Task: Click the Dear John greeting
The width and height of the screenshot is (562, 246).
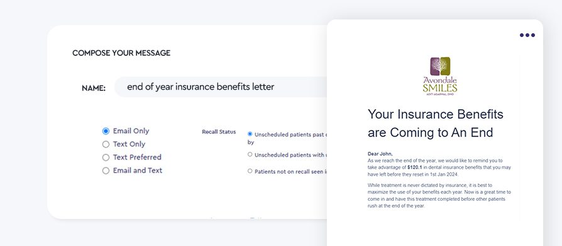Action: 380,154
